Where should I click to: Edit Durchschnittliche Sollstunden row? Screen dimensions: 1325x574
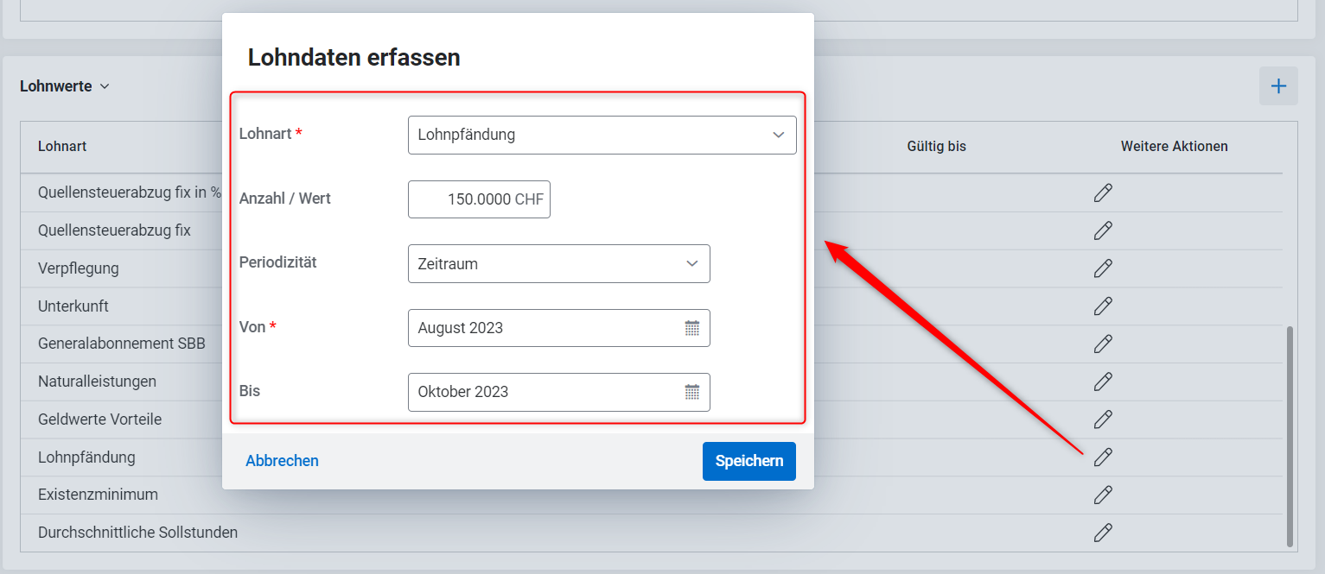tap(1102, 533)
